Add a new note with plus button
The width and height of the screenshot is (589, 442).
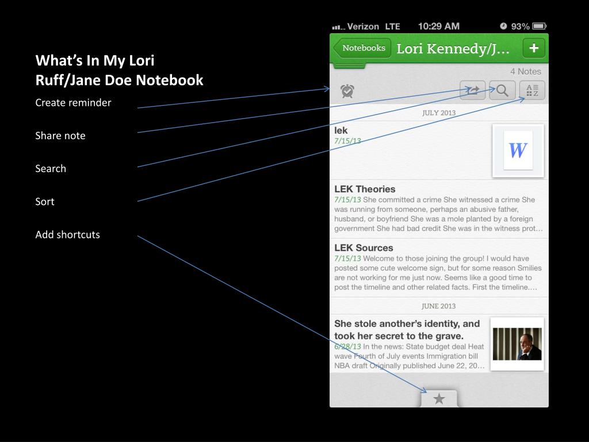point(534,48)
